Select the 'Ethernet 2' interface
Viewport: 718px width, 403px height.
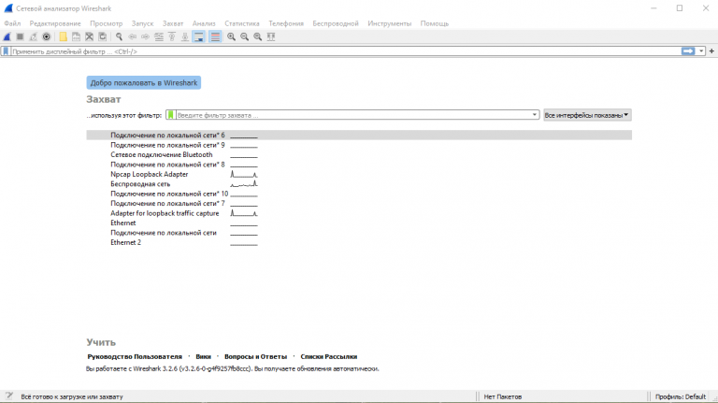(126, 242)
